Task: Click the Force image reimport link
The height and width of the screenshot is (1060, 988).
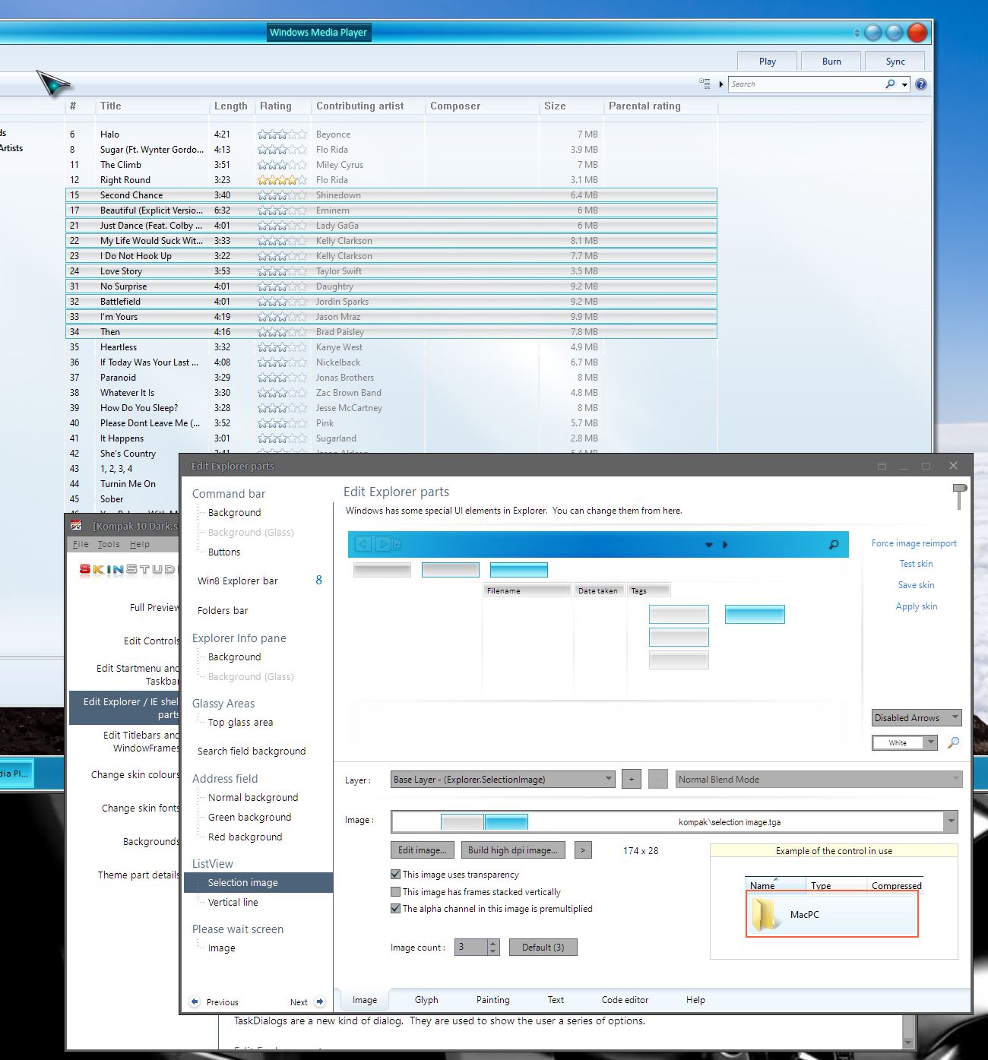Action: click(x=914, y=543)
